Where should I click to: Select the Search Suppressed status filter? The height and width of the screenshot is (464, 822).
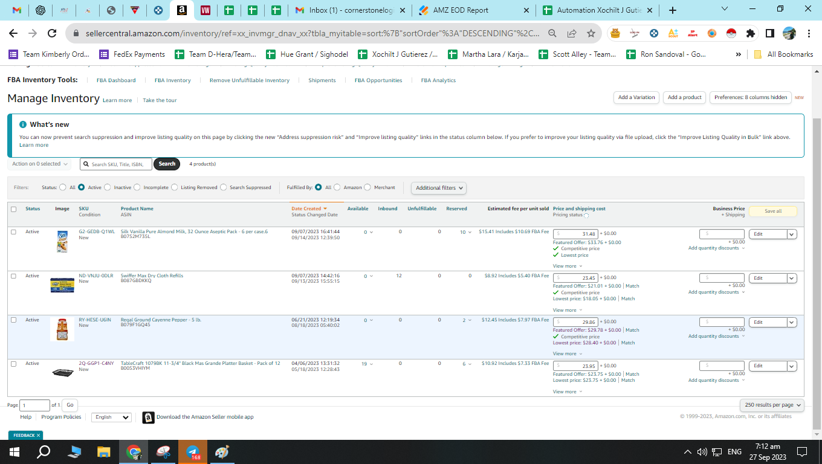coord(224,187)
